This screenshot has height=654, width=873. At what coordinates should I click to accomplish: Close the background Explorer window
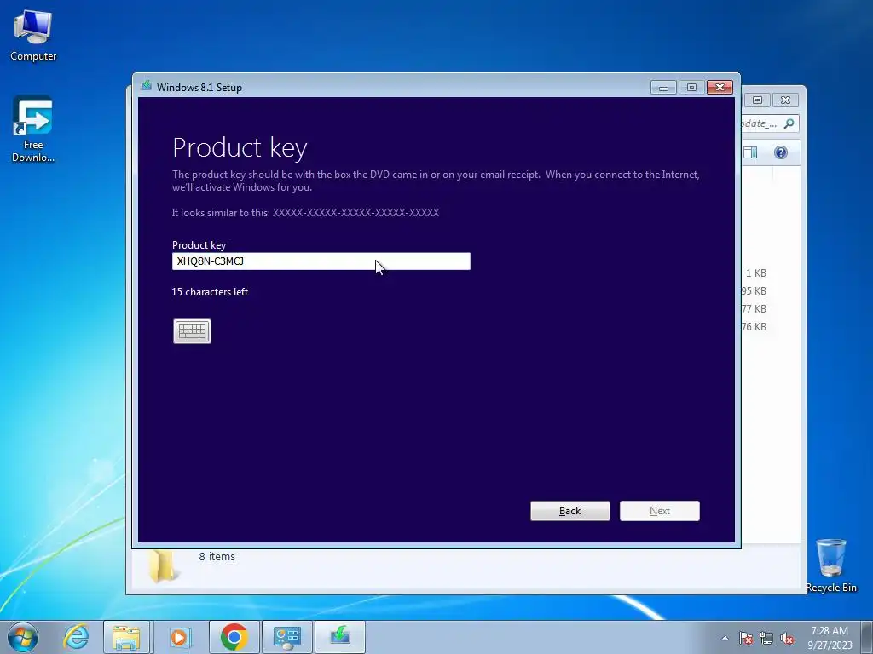tap(785, 100)
